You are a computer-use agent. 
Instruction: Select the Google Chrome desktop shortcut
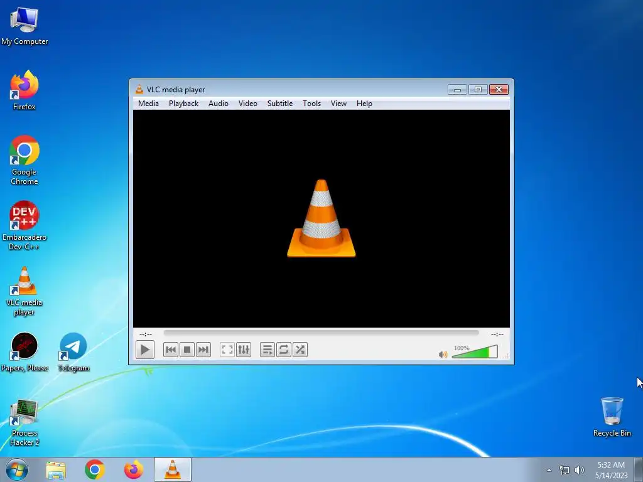click(x=24, y=160)
